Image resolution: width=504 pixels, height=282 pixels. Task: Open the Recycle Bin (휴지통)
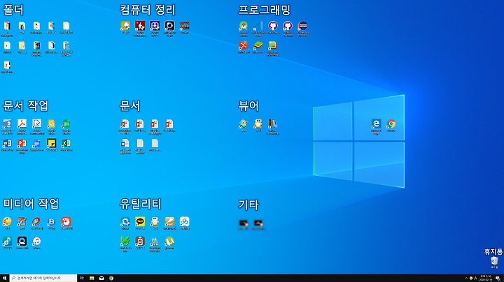[494, 261]
